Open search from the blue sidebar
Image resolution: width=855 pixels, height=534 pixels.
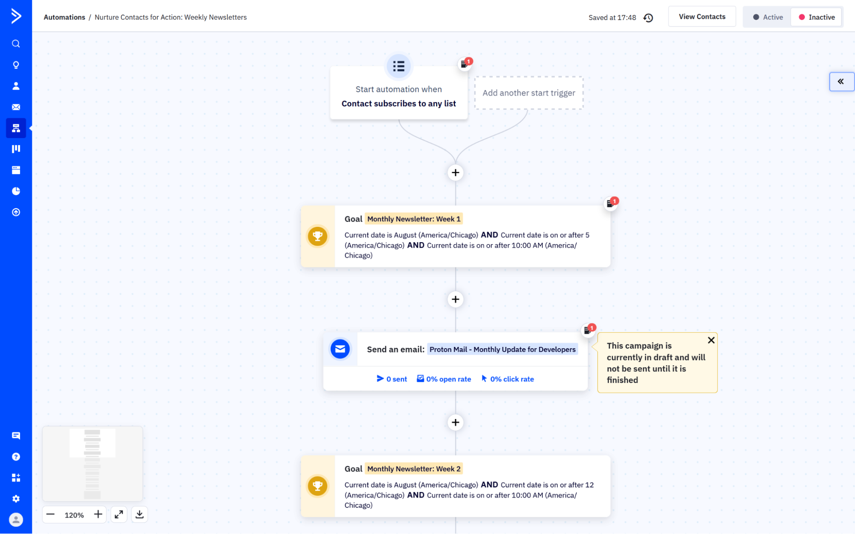[16, 43]
